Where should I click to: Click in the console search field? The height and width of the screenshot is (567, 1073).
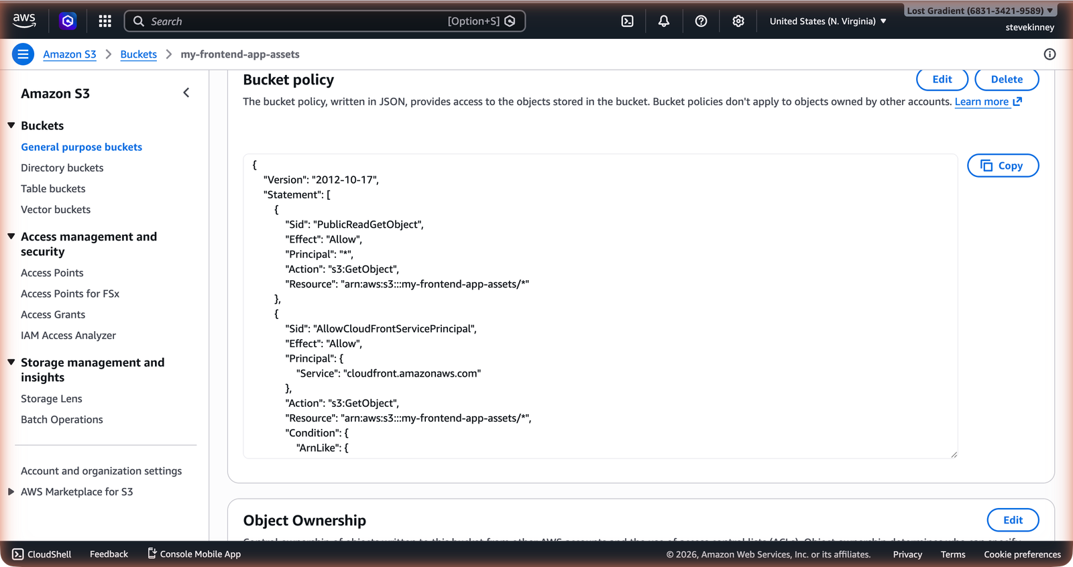click(x=325, y=21)
